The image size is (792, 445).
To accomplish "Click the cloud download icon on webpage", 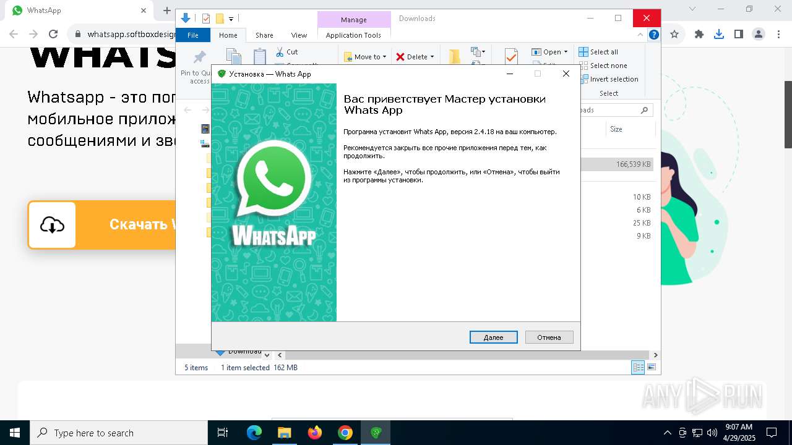I will point(52,225).
